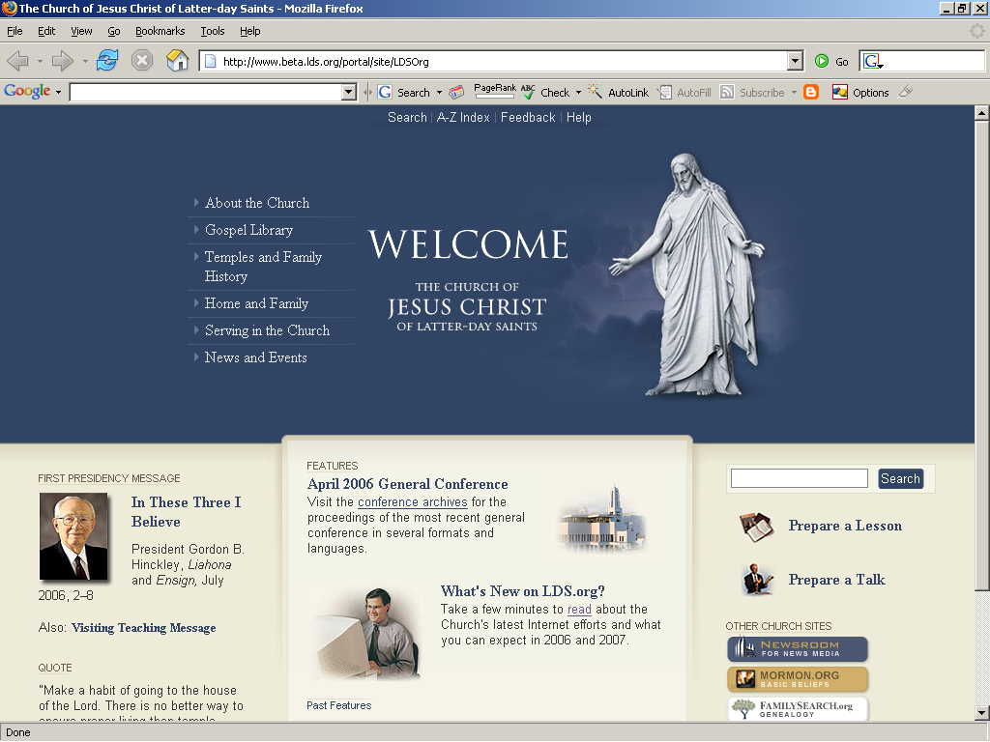Click the Subscribe feed button
This screenshot has height=742, width=990.
point(752,93)
